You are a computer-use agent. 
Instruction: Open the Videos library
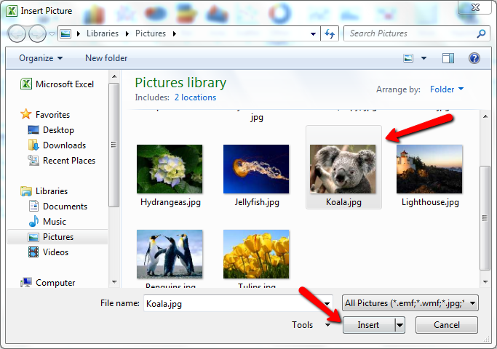pyautogui.click(x=48, y=252)
